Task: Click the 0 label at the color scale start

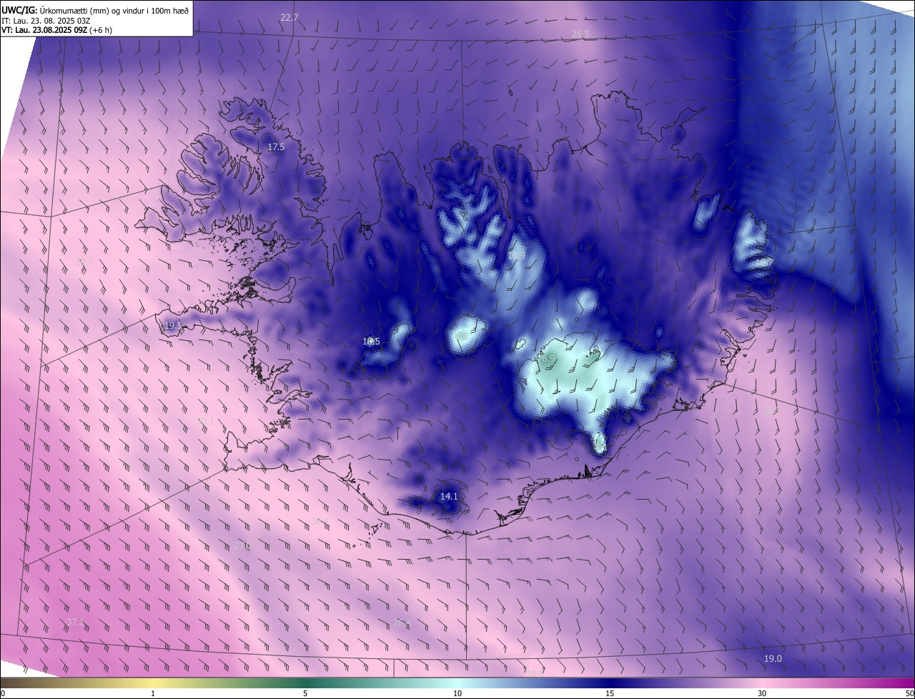Action: [x=3, y=694]
